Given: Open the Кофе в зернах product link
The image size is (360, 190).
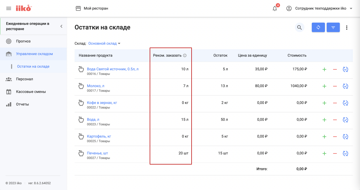Looking at the screenshot, I should pos(102,103).
